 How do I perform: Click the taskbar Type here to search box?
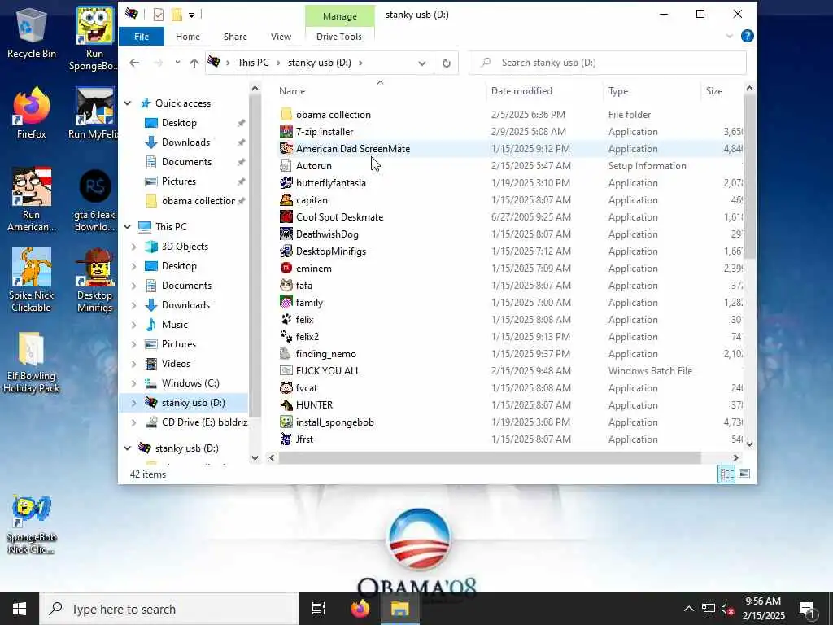click(169, 609)
